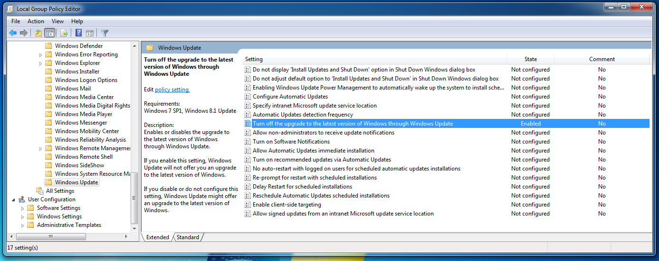Select the Windows Update tree item
This screenshot has height=261, width=659.
(x=76, y=182)
